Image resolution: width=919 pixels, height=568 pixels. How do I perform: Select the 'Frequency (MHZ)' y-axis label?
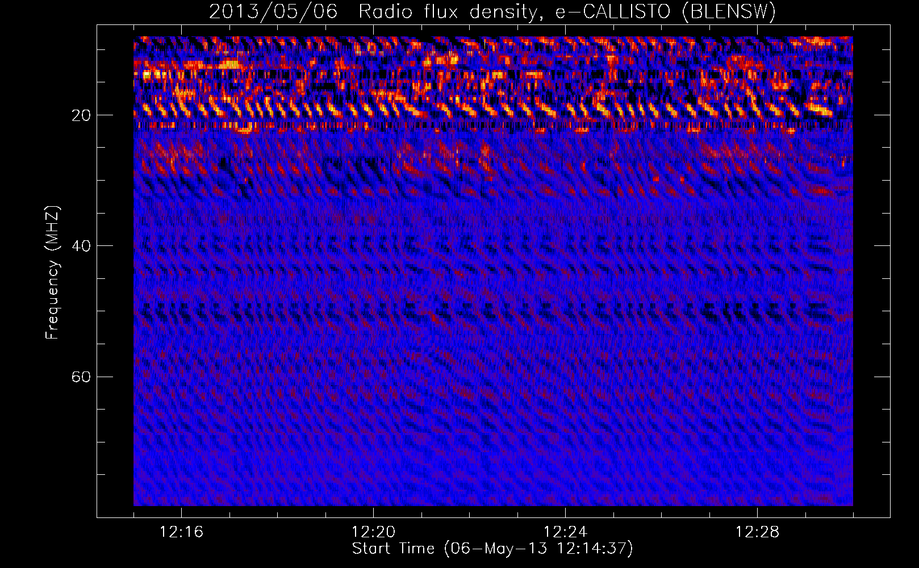click(52, 273)
